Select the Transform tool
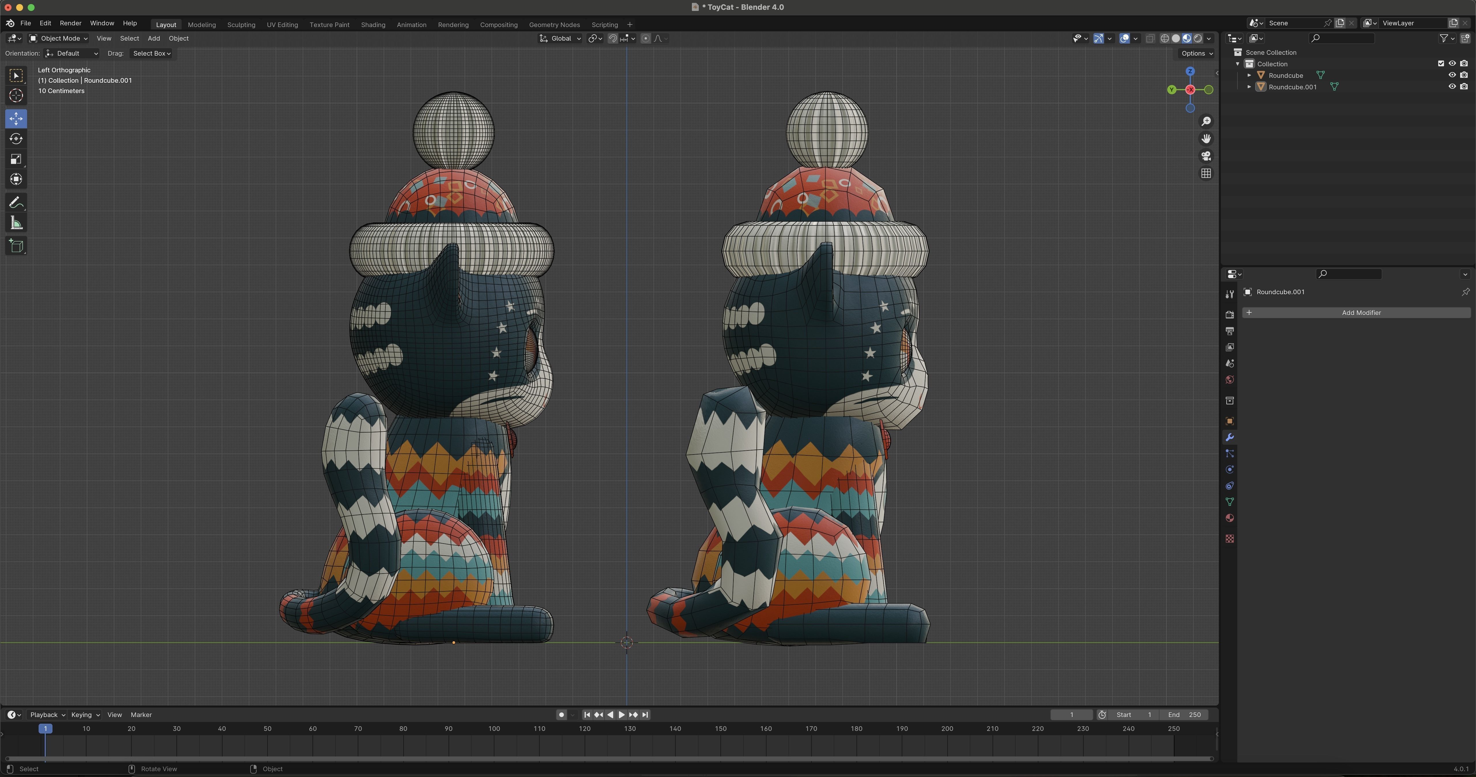Screen dimensions: 1476x777 [x=16, y=179]
